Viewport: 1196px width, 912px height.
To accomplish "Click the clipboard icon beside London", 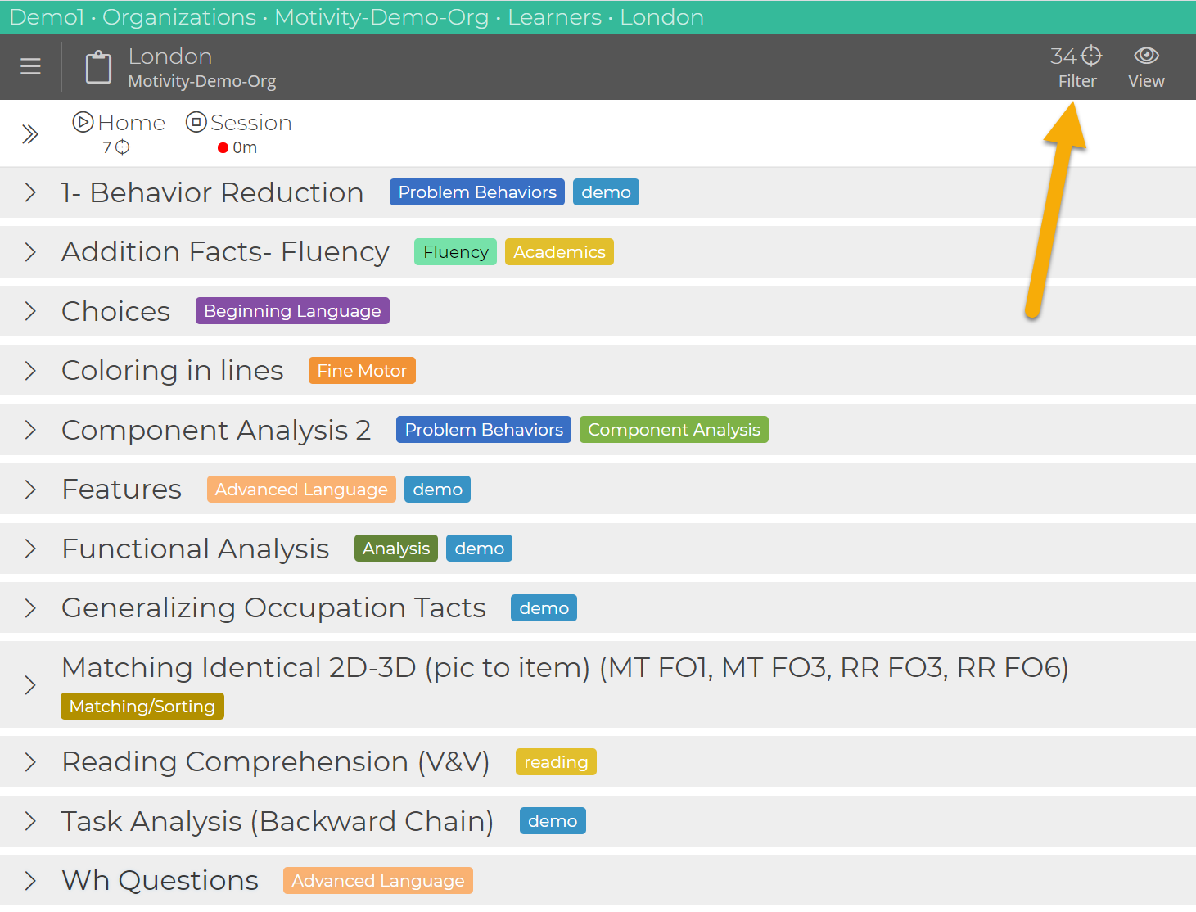I will pyautogui.click(x=98, y=66).
